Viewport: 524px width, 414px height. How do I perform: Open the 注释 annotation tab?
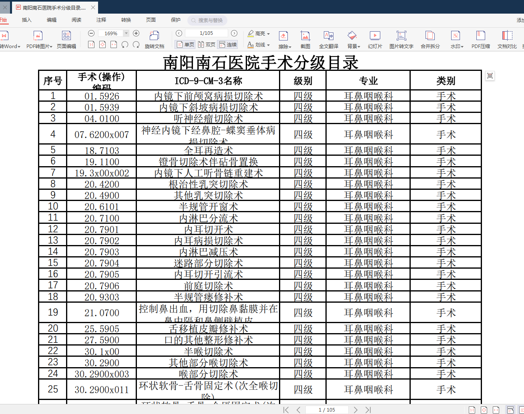pos(101,20)
